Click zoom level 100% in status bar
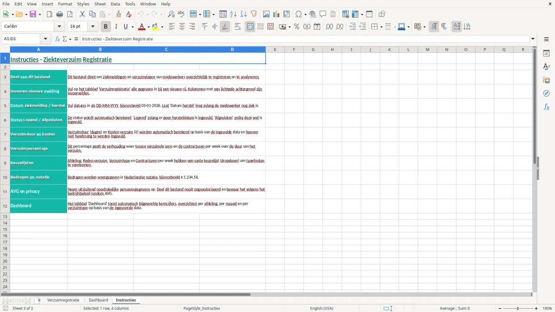Image resolution: width=555 pixels, height=312 pixels. [x=547, y=308]
